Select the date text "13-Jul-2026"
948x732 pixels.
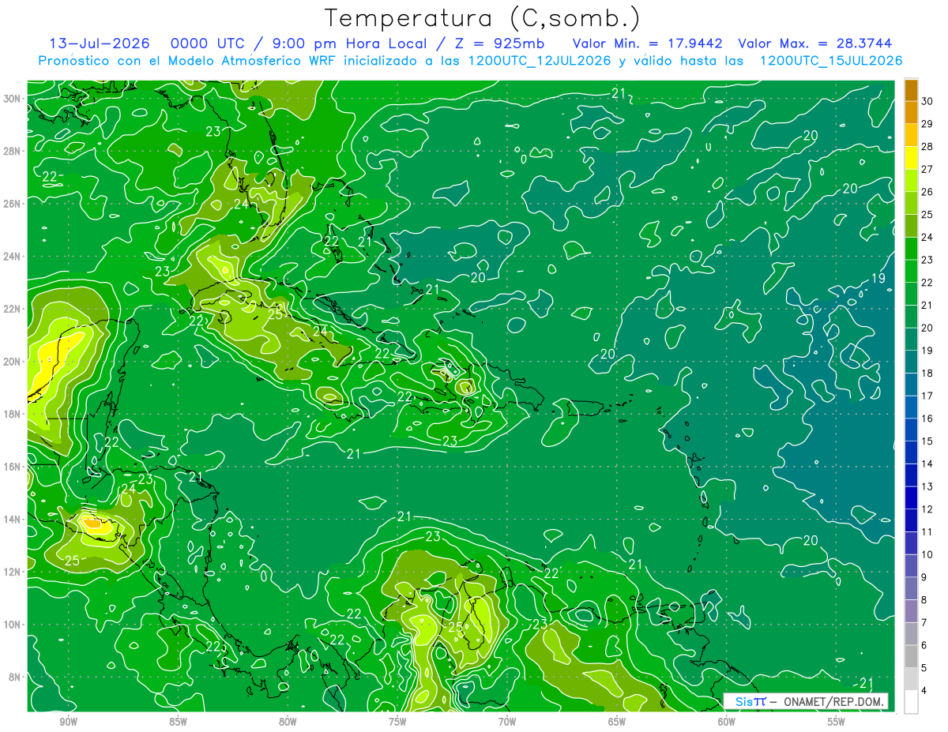(98, 43)
